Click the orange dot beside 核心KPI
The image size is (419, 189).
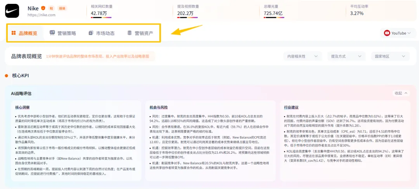point(7,76)
